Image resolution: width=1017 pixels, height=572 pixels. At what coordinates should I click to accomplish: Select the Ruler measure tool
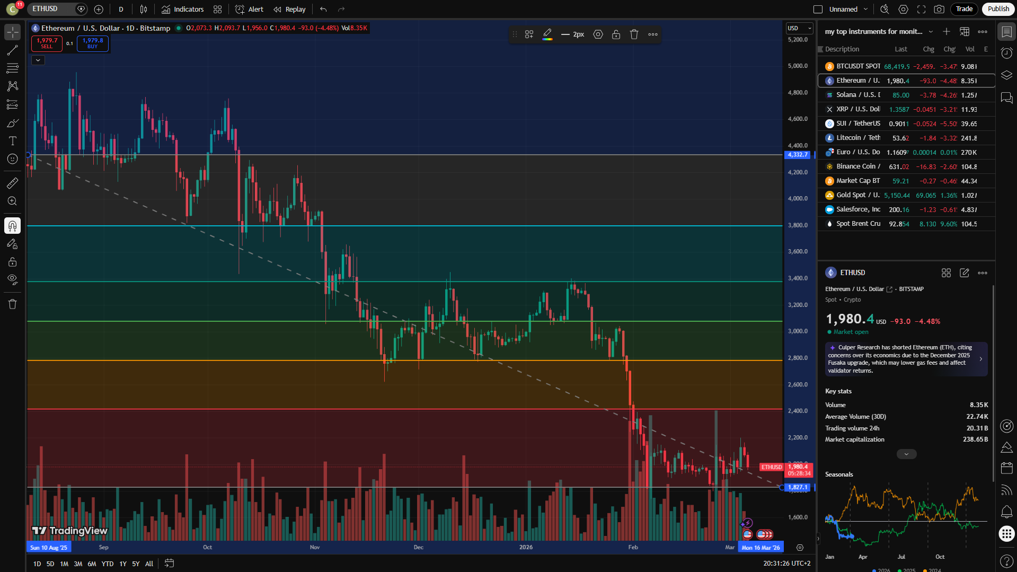(12, 183)
